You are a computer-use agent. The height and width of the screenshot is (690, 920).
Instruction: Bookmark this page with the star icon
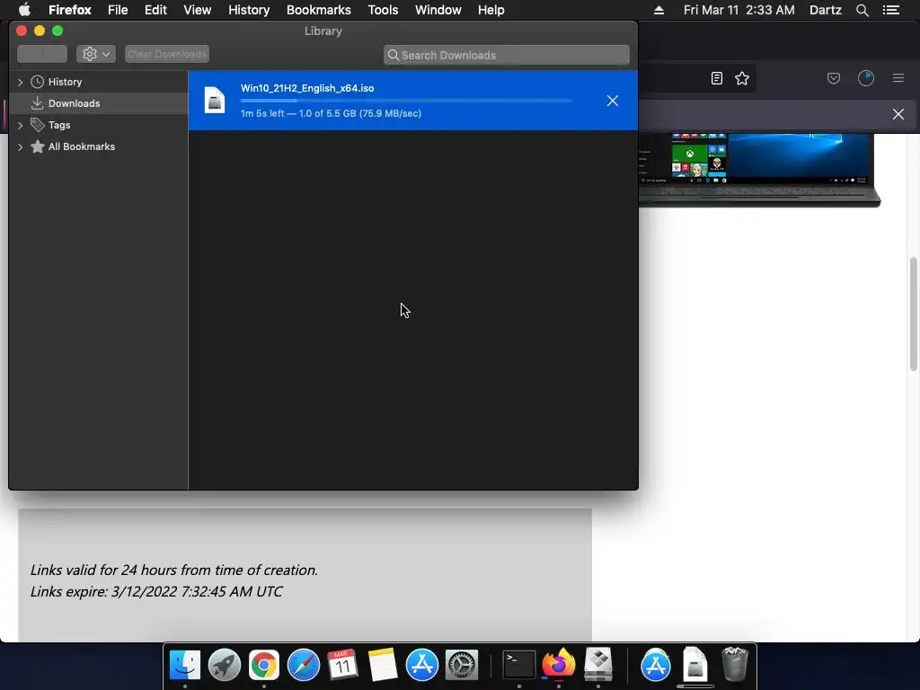pyautogui.click(x=741, y=78)
